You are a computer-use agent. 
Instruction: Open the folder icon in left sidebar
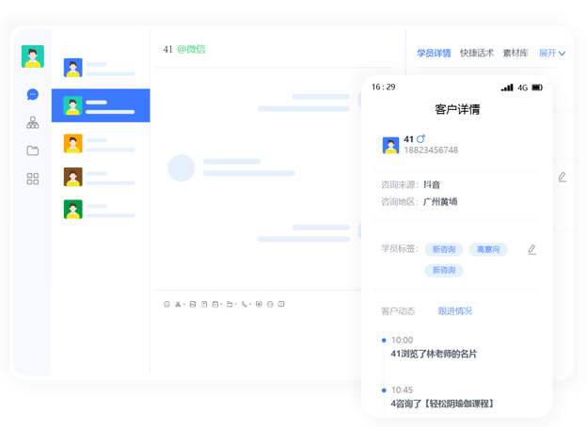click(33, 150)
